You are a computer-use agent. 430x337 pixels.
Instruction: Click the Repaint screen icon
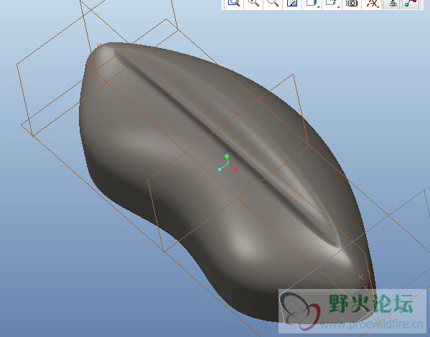(292, 4)
